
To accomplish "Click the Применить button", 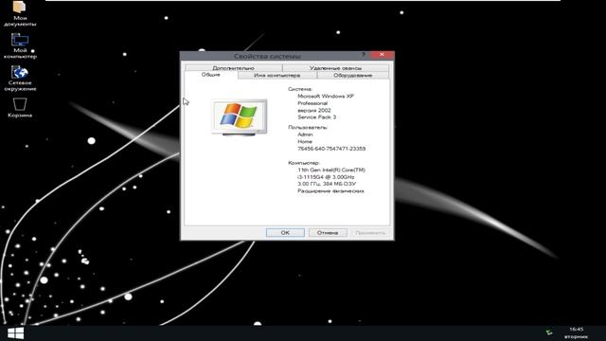I will (x=370, y=233).
